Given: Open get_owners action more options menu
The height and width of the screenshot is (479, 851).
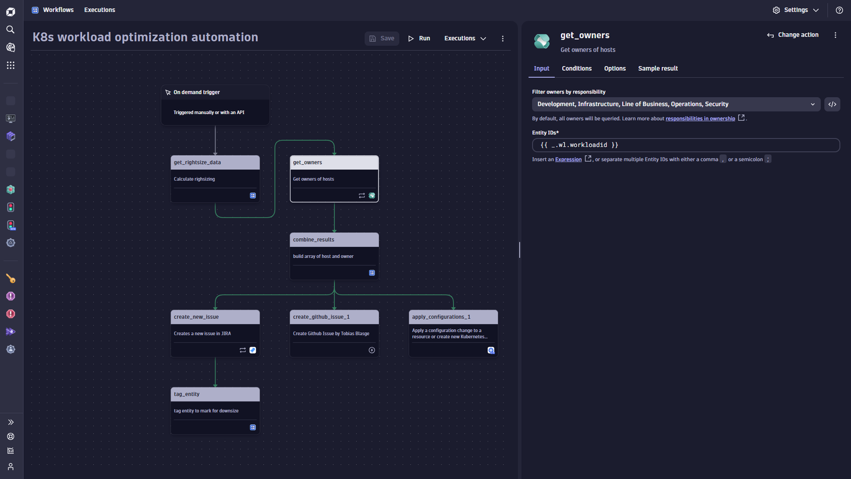Looking at the screenshot, I should (x=836, y=35).
